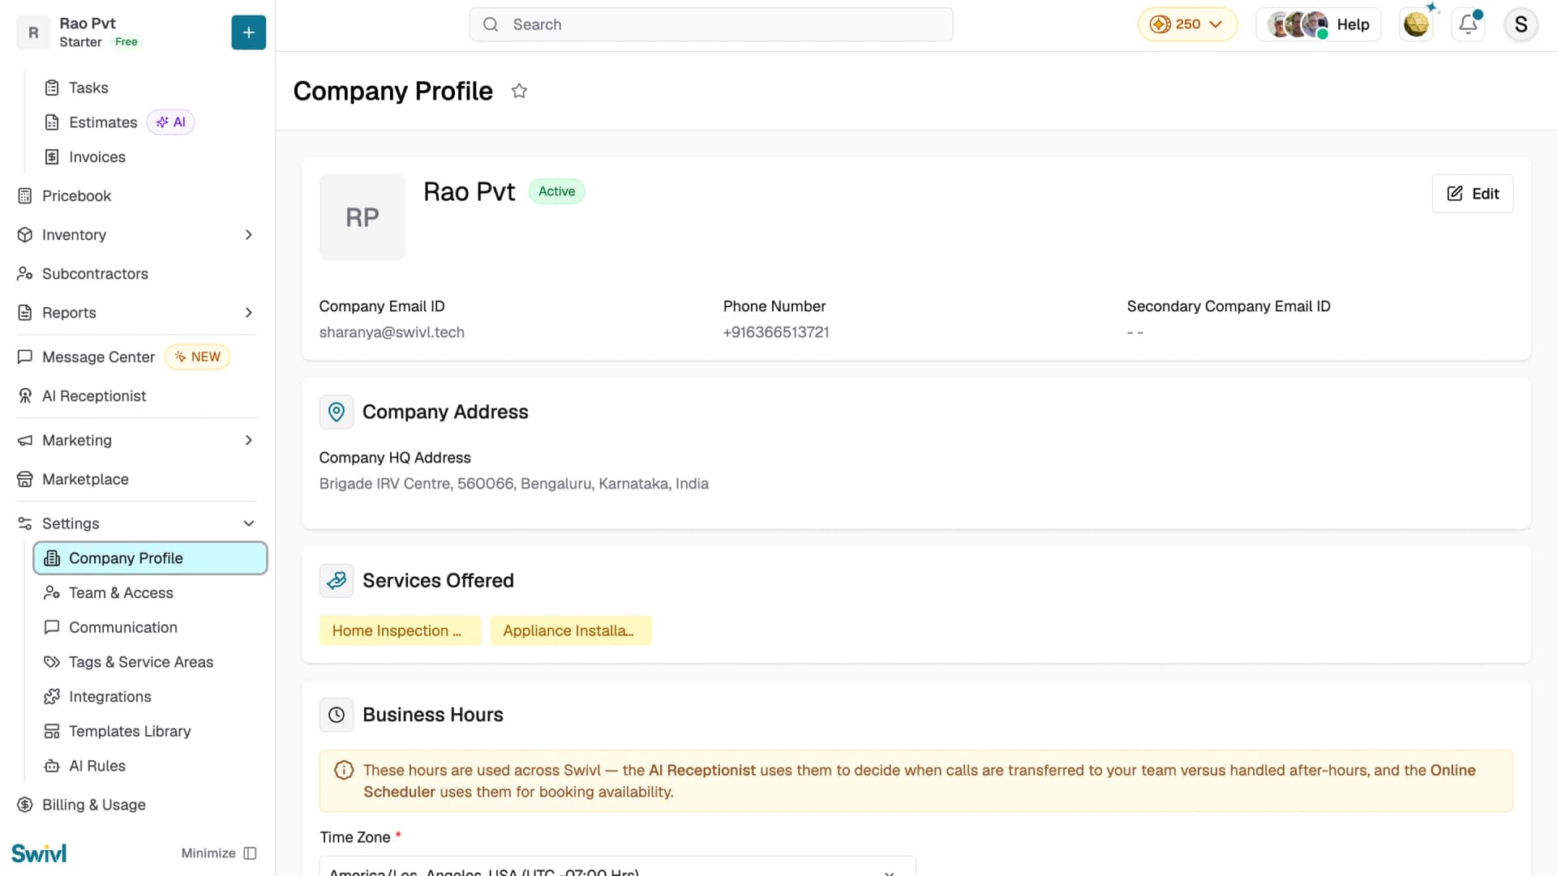Viewport: 1557px width, 876px height.
Task: Expand the Reports submenu chevron
Action: point(248,313)
